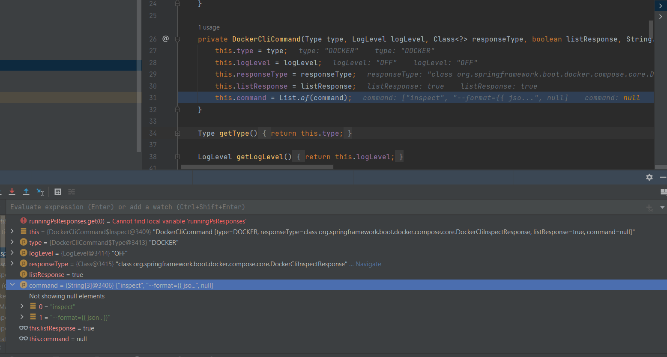Viewport: 667px width, 357px height.
Task: Expand the responseType variable node
Action: click(x=12, y=264)
